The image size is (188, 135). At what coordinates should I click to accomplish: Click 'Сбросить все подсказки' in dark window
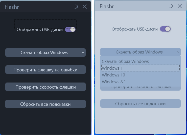click(45, 104)
